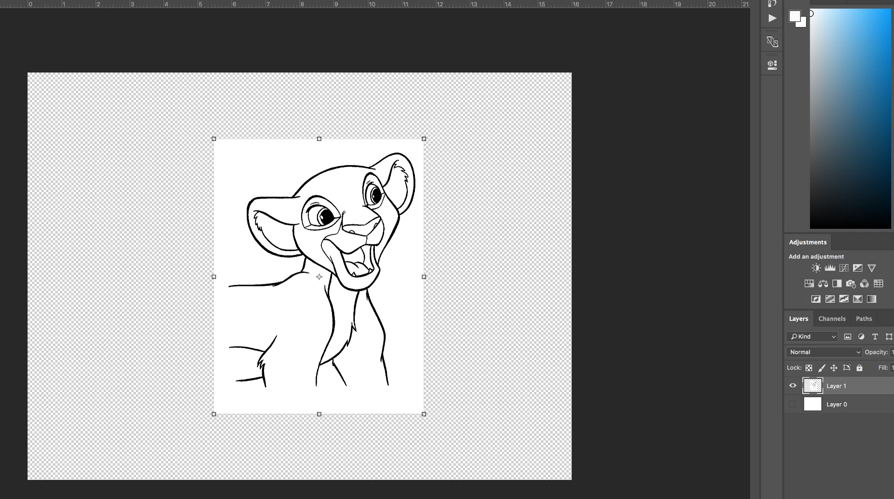Add a Channel Mixer adjustment

[x=865, y=283]
